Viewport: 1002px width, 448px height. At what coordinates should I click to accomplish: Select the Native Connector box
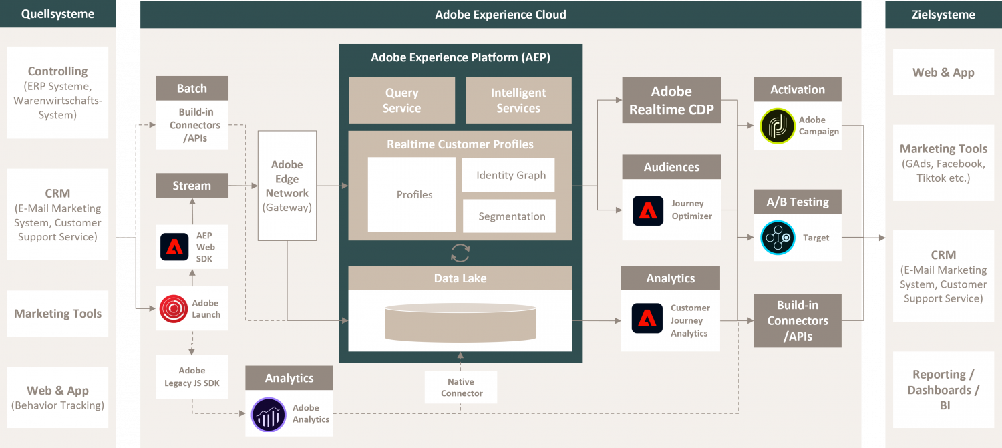tap(460, 387)
